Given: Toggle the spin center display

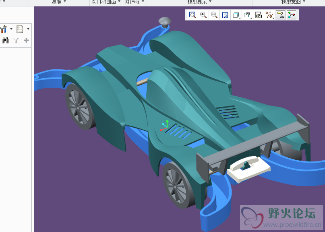Looking at the screenshot, I should tap(292, 15).
